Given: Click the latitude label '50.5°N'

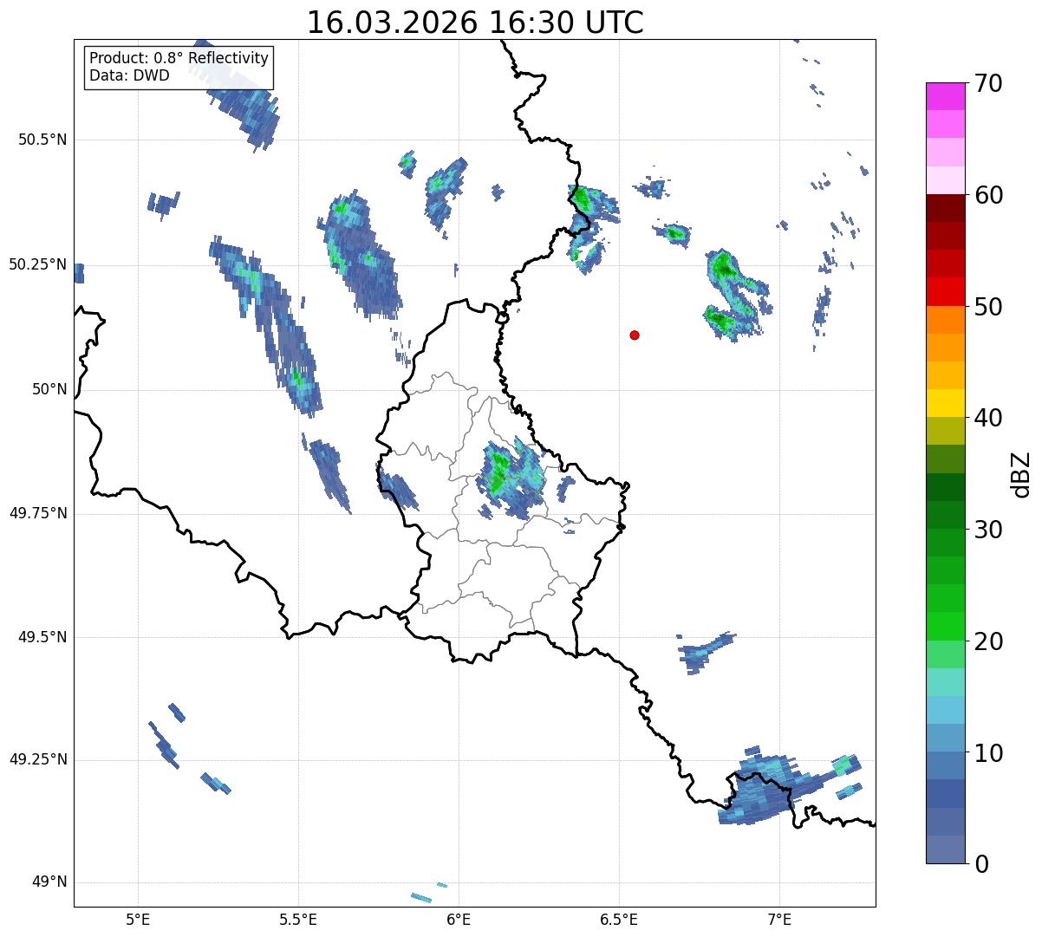Looking at the screenshot, I should tap(42, 140).
